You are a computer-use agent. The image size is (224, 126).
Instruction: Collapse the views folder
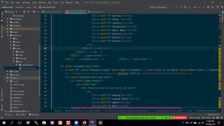point(11,48)
